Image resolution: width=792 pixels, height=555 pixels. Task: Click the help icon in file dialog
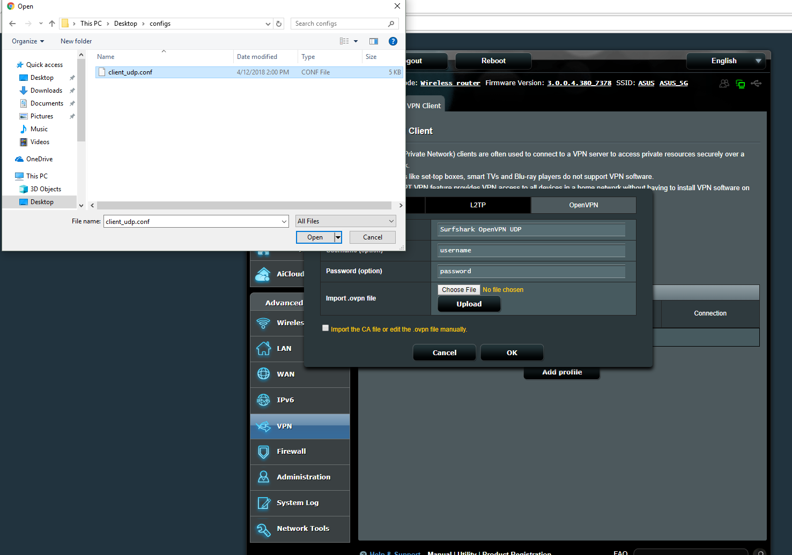393,41
